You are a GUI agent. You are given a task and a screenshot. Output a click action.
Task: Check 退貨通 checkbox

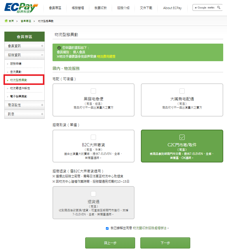93,194
